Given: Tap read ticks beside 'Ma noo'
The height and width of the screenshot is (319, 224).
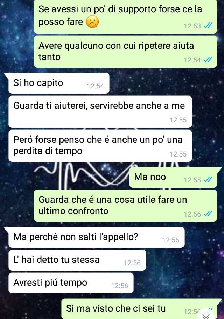Looking at the screenshot, I should click(208, 180).
